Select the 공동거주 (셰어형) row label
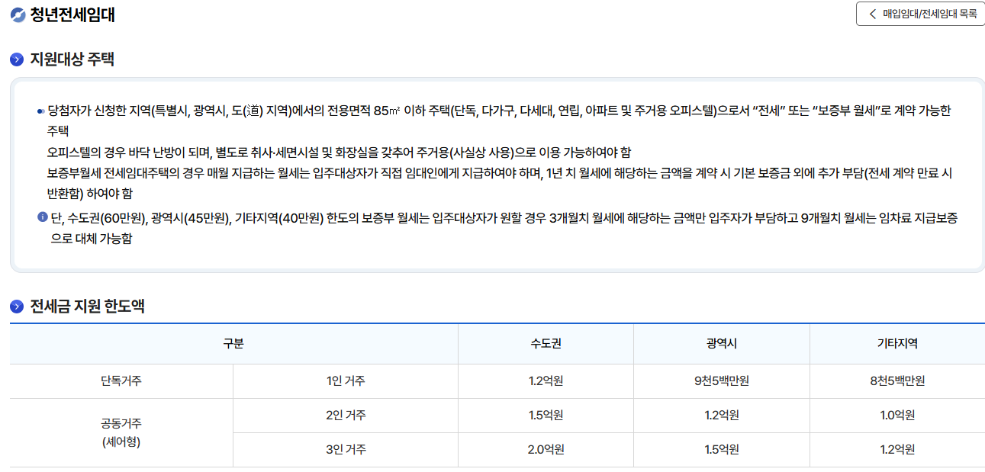Image resolution: width=985 pixels, height=472 pixels. 121,432
